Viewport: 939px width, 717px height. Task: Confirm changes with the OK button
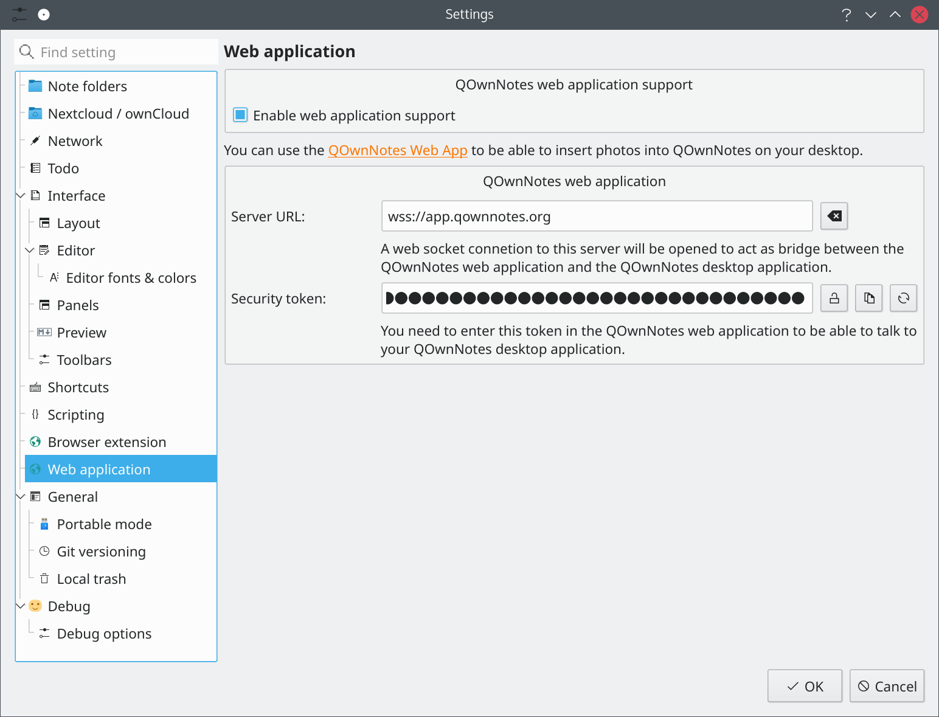click(x=805, y=685)
